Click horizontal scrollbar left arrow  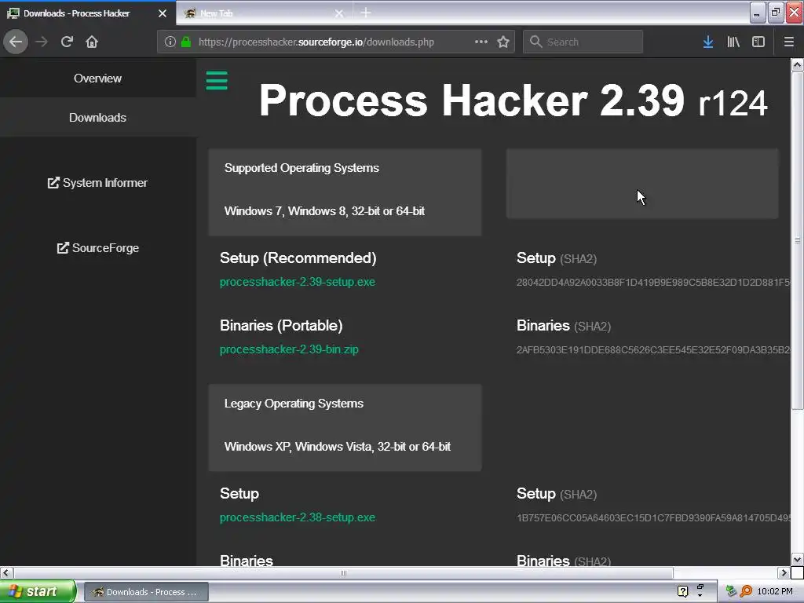click(x=6, y=572)
